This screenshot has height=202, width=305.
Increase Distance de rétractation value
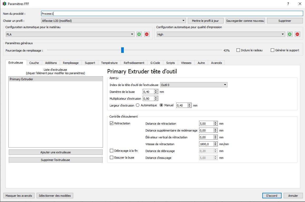click(215, 122)
